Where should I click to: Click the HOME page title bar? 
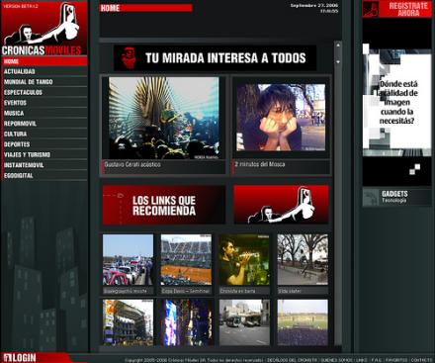coord(145,8)
